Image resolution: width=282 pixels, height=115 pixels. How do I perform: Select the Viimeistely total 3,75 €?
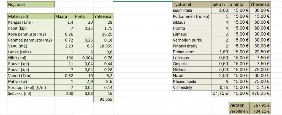pos(260,87)
